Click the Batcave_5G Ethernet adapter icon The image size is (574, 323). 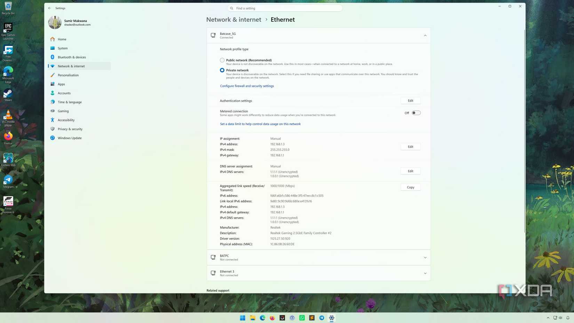[213, 36]
